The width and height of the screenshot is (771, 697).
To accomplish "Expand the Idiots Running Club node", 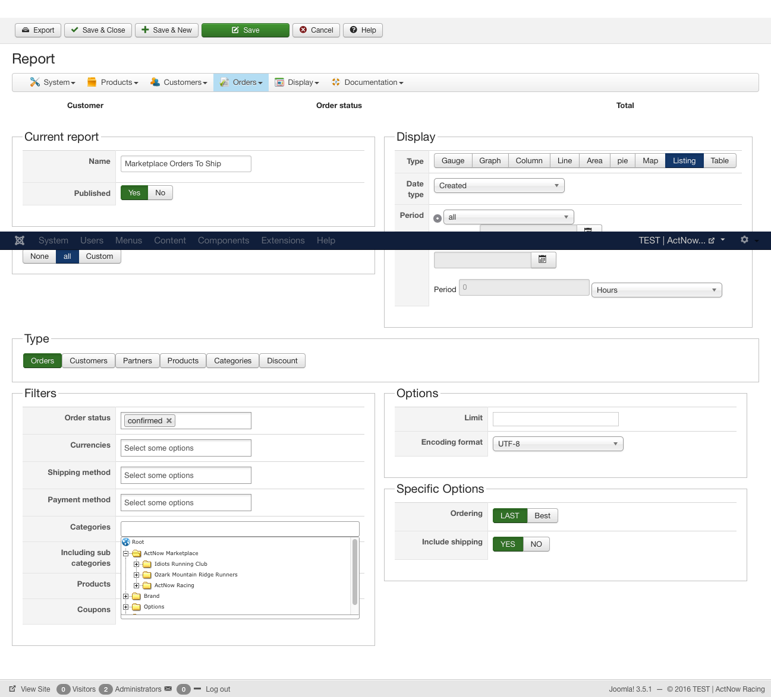I will (x=137, y=564).
